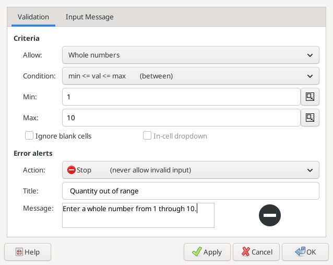Click the error alert Title field
This screenshot has width=333, height=265.
click(x=191, y=191)
